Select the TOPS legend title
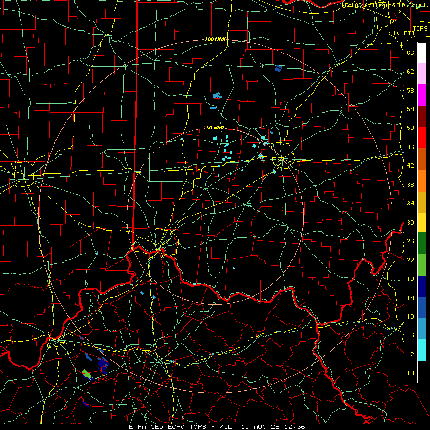The width and height of the screenshot is (430, 430). pyautogui.click(x=420, y=29)
